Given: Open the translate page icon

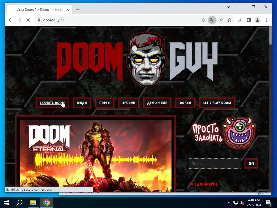Looking at the screenshot, I should [x=212, y=20].
